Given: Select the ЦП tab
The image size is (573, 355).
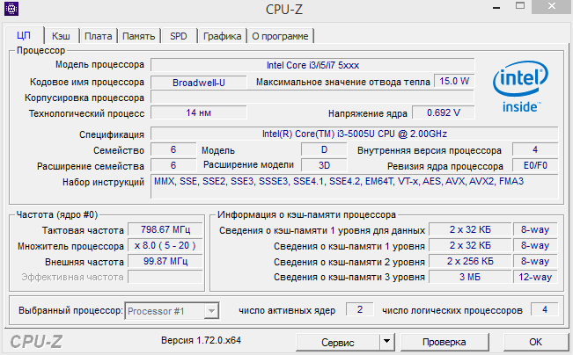Looking at the screenshot, I should tap(24, 35).
